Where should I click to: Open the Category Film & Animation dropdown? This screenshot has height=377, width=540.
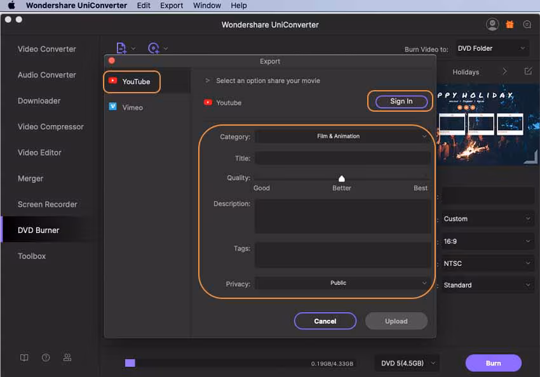[342, 136]
